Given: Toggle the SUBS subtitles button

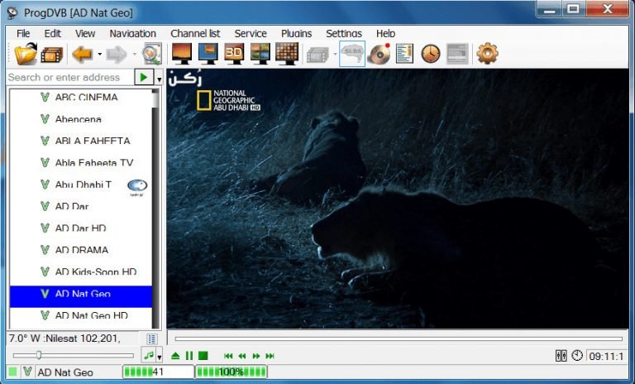Looking at the screenshot, I should pos(352,54).
